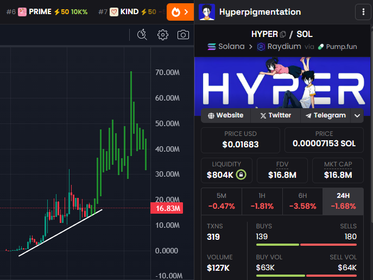Switch to the 5M timeframe tab
This screenshot has width=373, height=280.
pos(222,201)
